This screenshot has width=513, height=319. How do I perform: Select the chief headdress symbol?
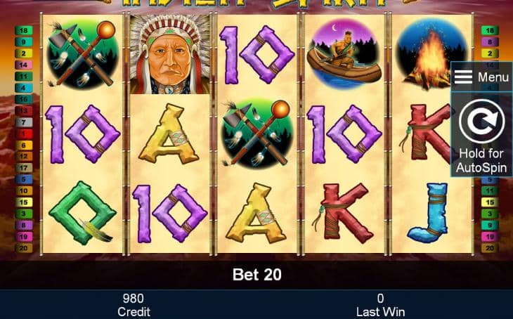pyautogui.click(x=170, y=54)
